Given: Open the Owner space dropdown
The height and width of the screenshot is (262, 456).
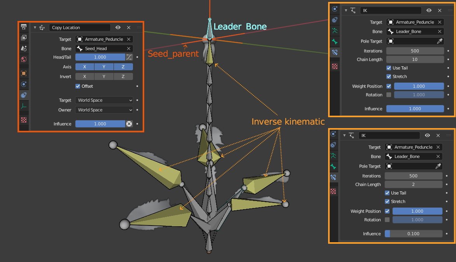Looking at the screenshot, I should [104, 110].
